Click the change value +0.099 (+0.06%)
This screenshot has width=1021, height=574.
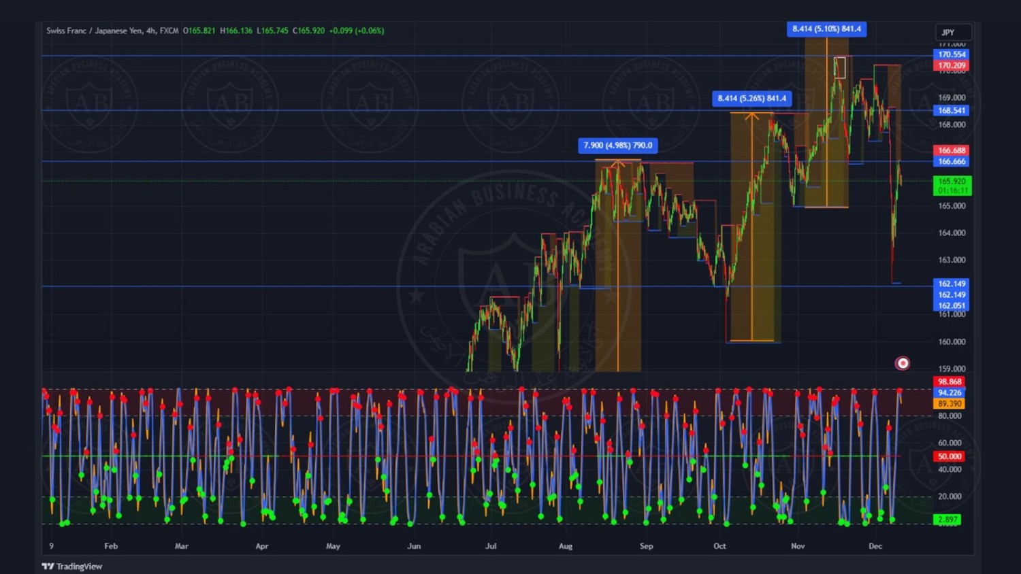[357, 31]
